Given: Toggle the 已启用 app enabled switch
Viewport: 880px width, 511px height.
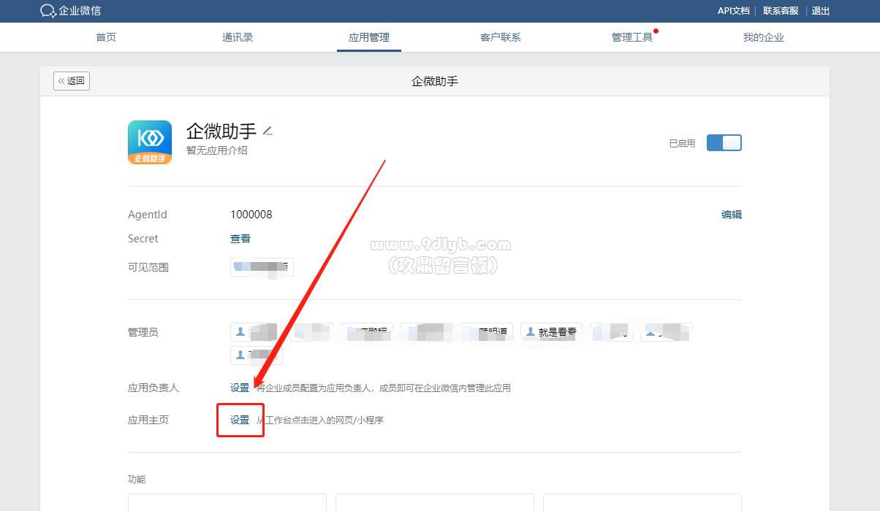Looking at the screenshot, I should coord(724,143).
